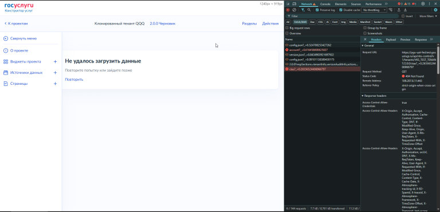Click the Повторить retry link

click(x=74, y=80)
